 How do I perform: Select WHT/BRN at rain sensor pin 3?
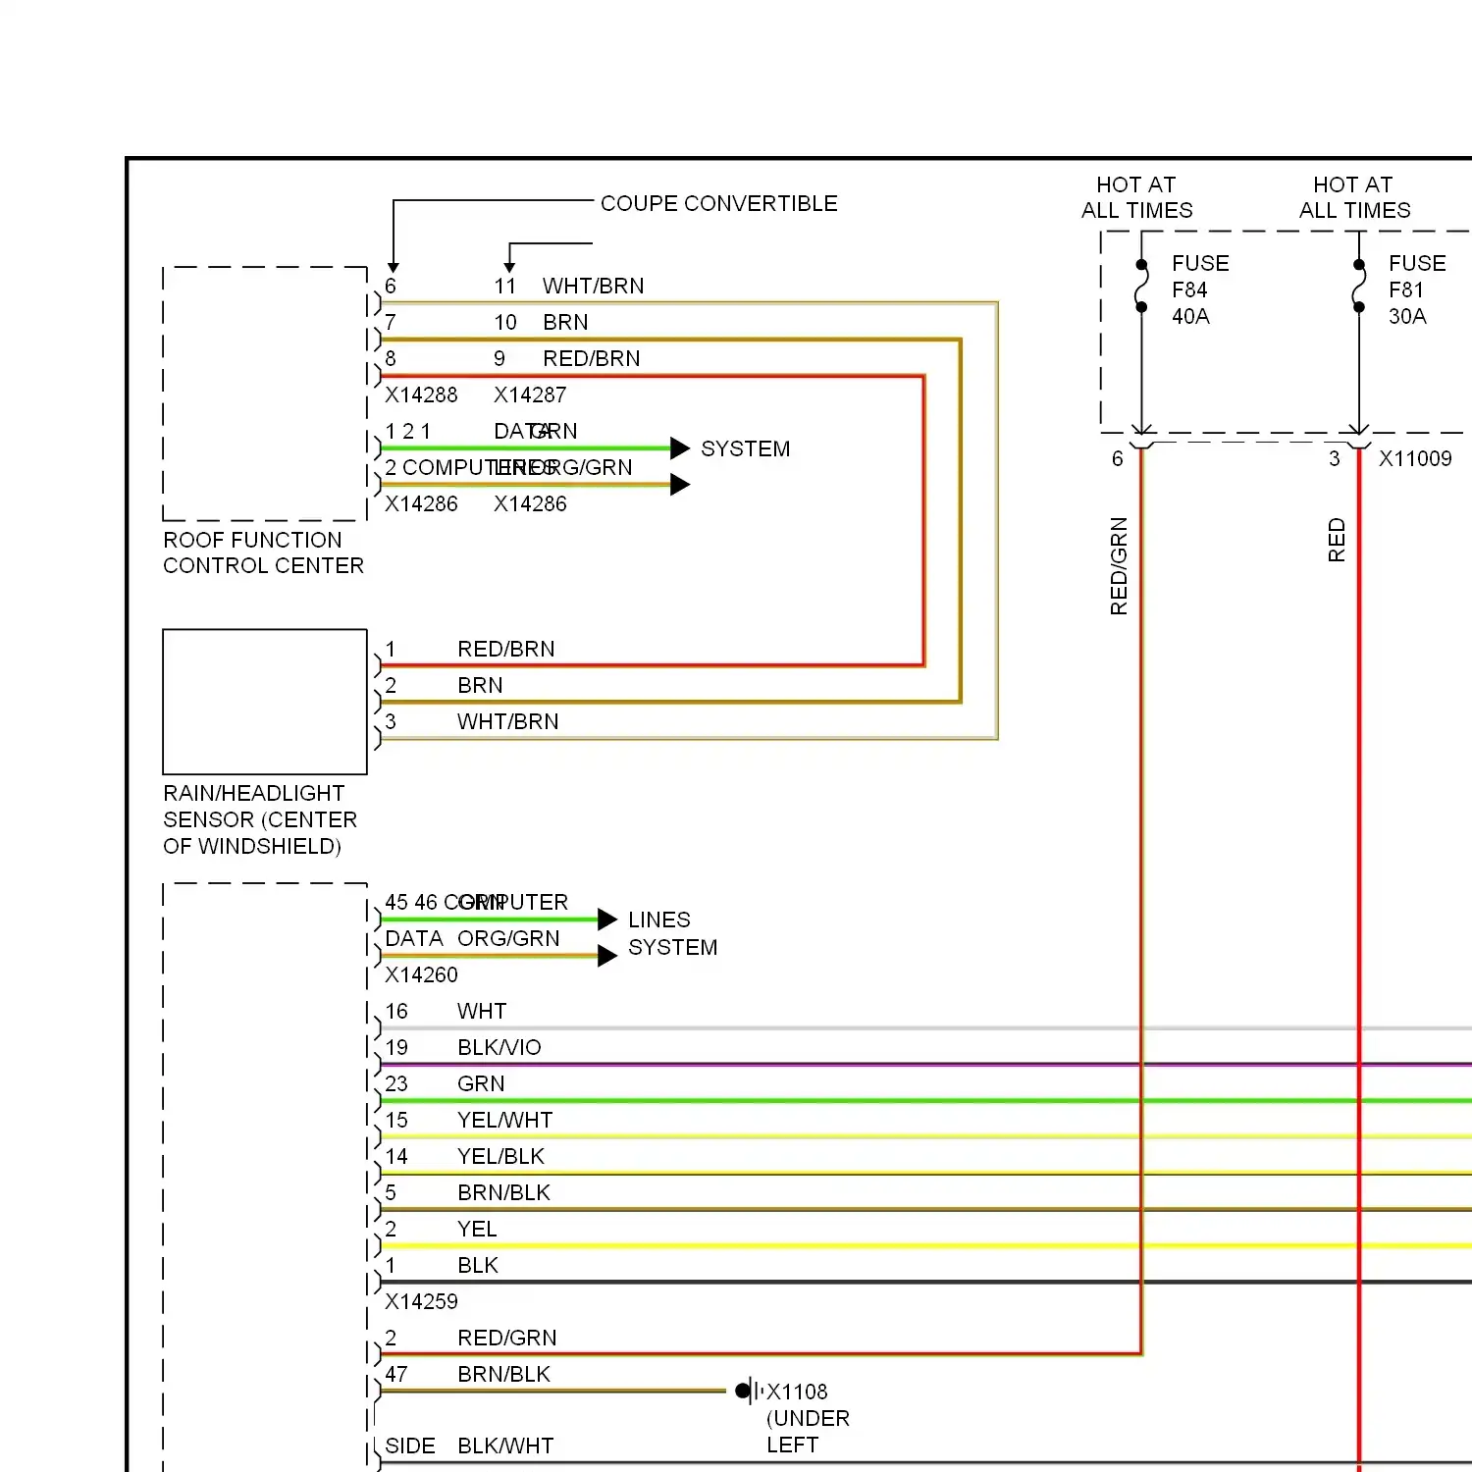[508, 721]
